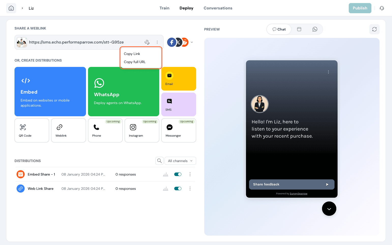Turn off the Web Link Share toggle
The image size is (392, 245).
click(178, 189)
